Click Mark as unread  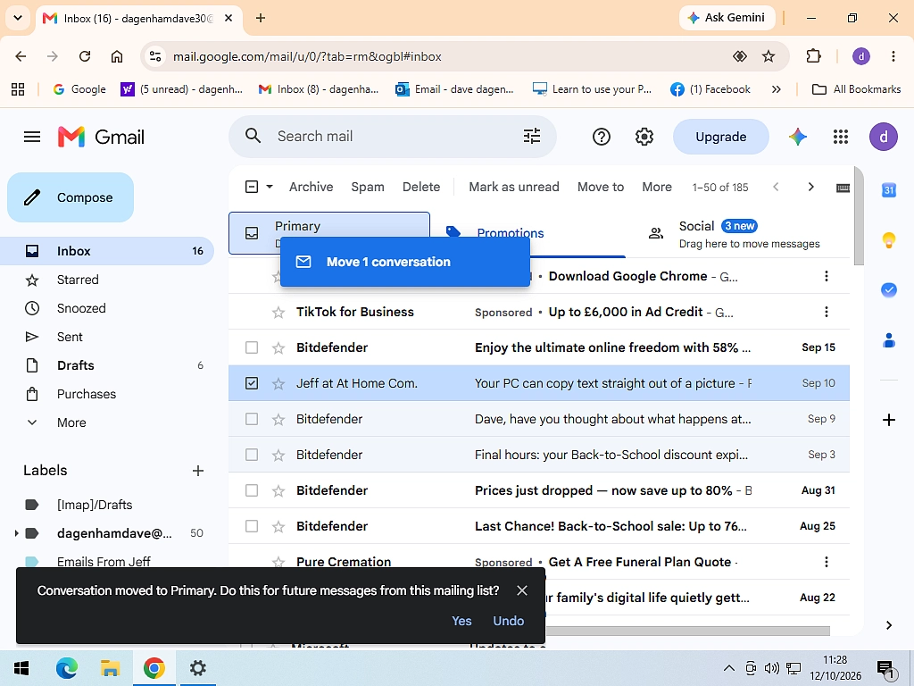coord(513,187)
